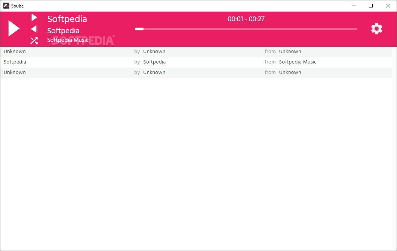Screen dimensions: 397x251
Task: Click 'Softpedia Music' album label in the header
Action: pos(68,40)
